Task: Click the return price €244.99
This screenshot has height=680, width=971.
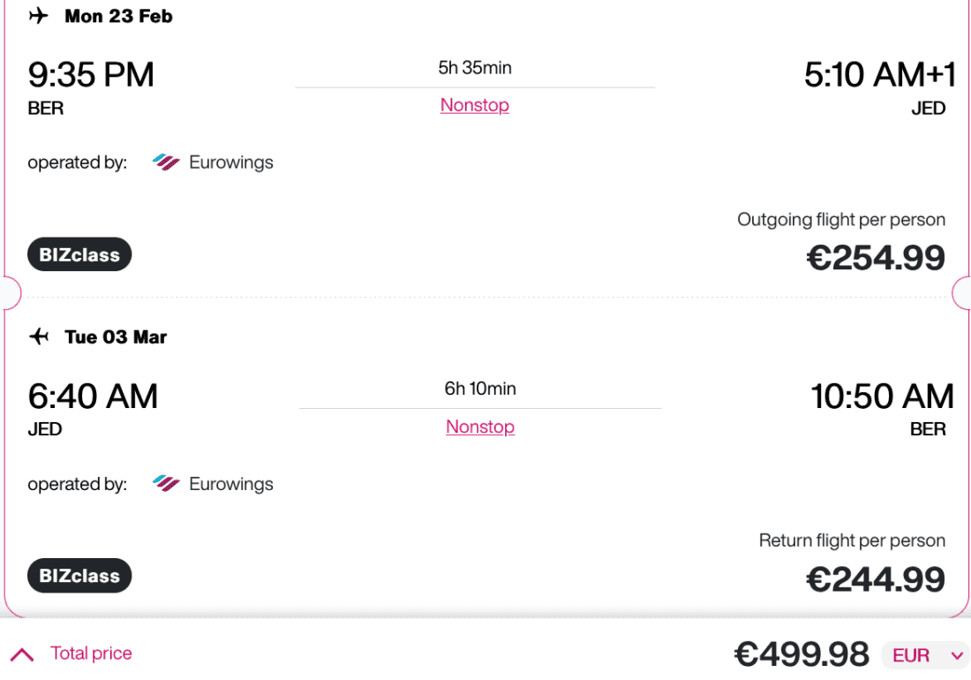Action: coord(876,579)
